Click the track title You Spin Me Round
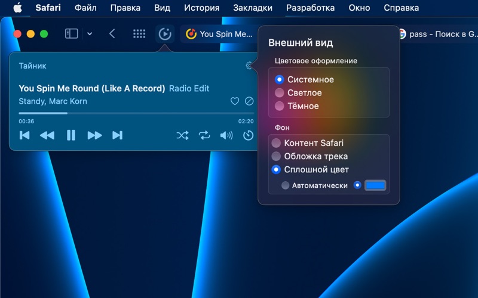The image size is (478, 298). [x=92, y=88]
